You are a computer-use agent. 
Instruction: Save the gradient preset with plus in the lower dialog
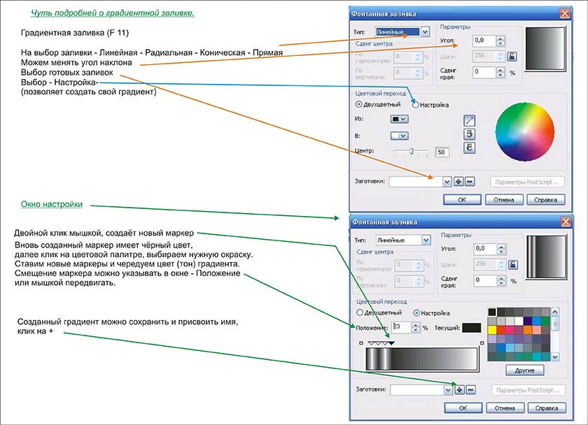pyautogui.click(x=459, y=389)
